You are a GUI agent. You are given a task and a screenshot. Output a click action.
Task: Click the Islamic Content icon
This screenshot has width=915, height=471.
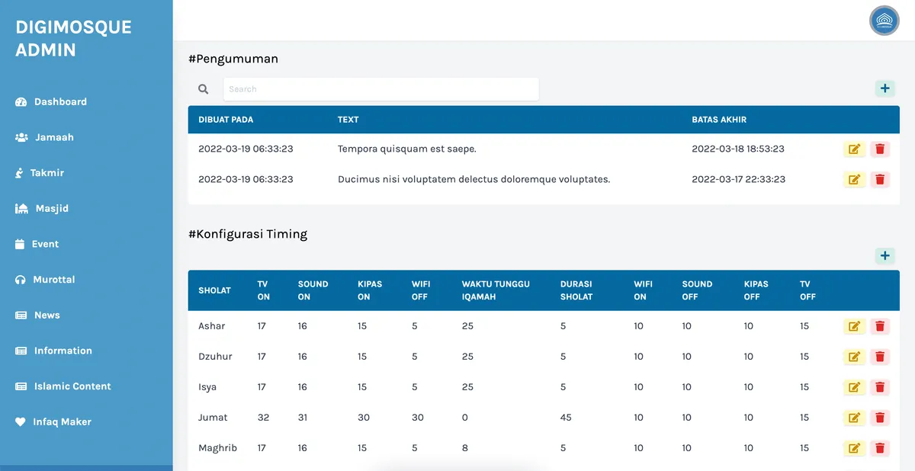21,386
